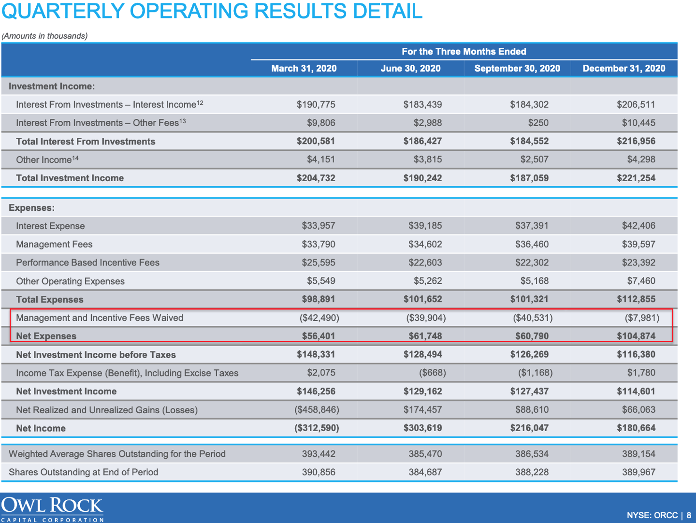Click the NYSE: ORCC footer text
This screenshot has width=696, height=523.
(652, 515)
